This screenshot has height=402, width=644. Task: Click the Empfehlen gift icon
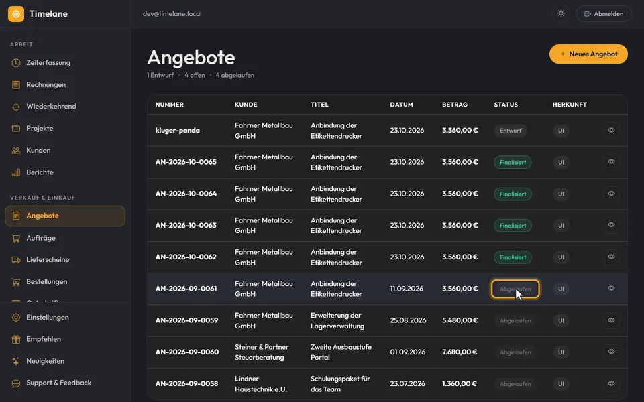pyautogui.click(x=16, y=339)
